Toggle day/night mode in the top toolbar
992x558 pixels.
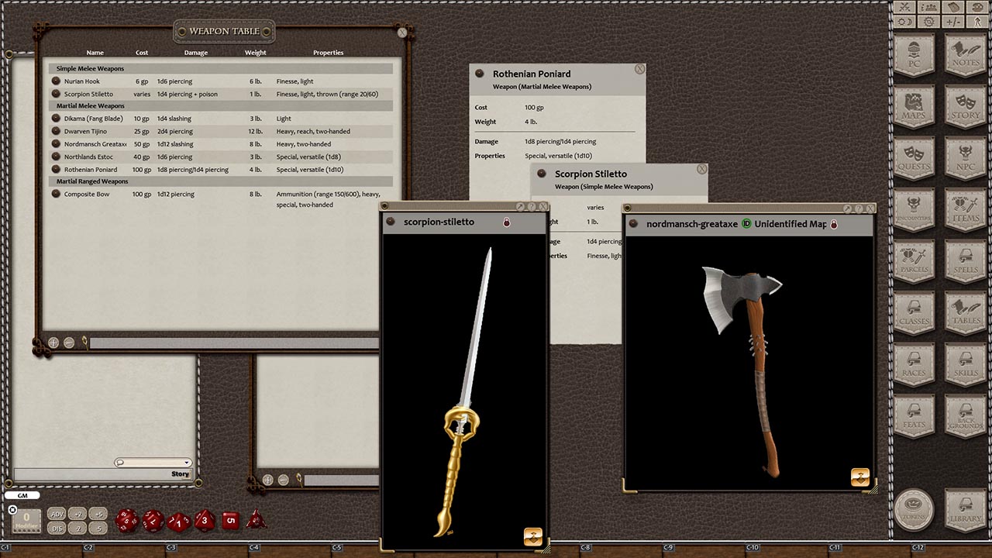coord(904,22)
